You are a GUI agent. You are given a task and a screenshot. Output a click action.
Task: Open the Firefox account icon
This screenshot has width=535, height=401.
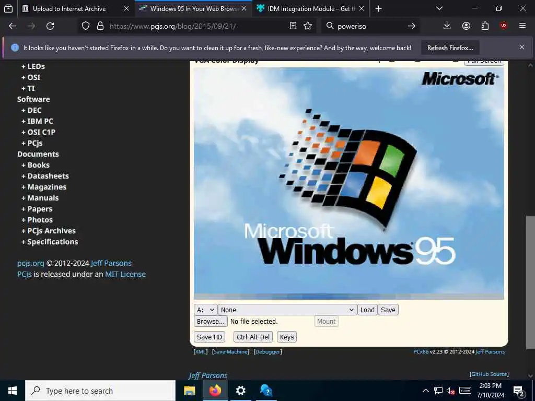tap(466, 26)
